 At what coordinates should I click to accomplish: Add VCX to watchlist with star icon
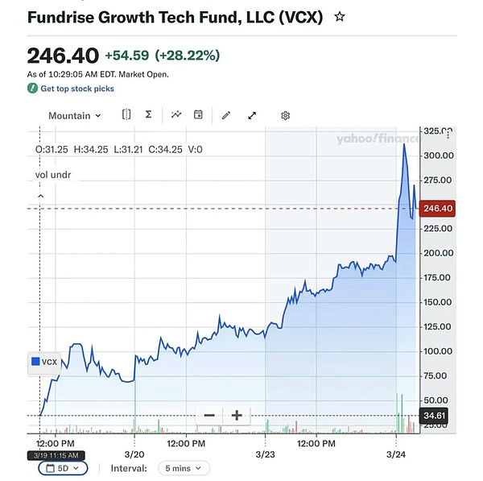coord(340,16)
